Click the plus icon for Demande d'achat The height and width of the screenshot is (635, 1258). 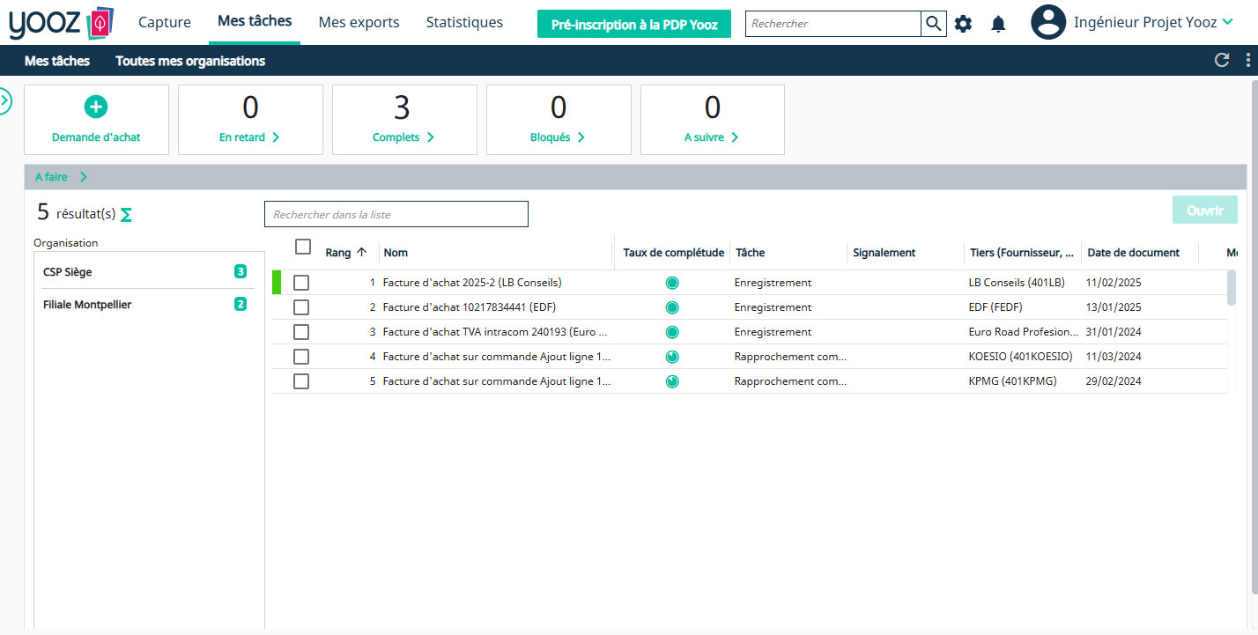click(95, 107)
